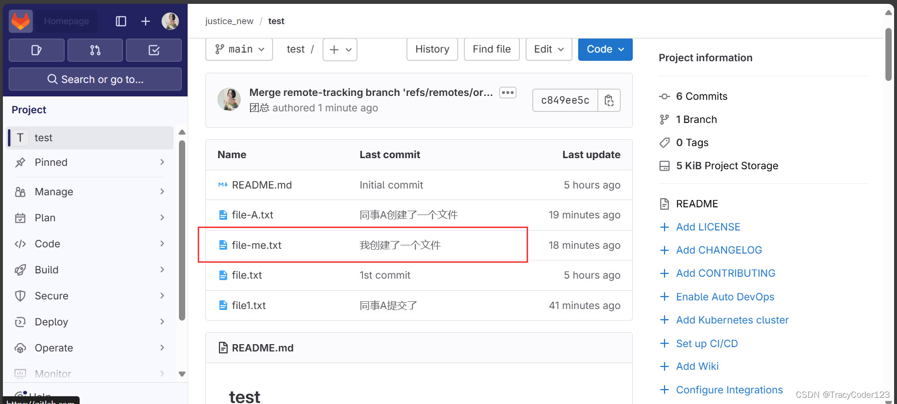Open file1.txt
Viewport: 897px width, 404px height.
tap(249, 306)
